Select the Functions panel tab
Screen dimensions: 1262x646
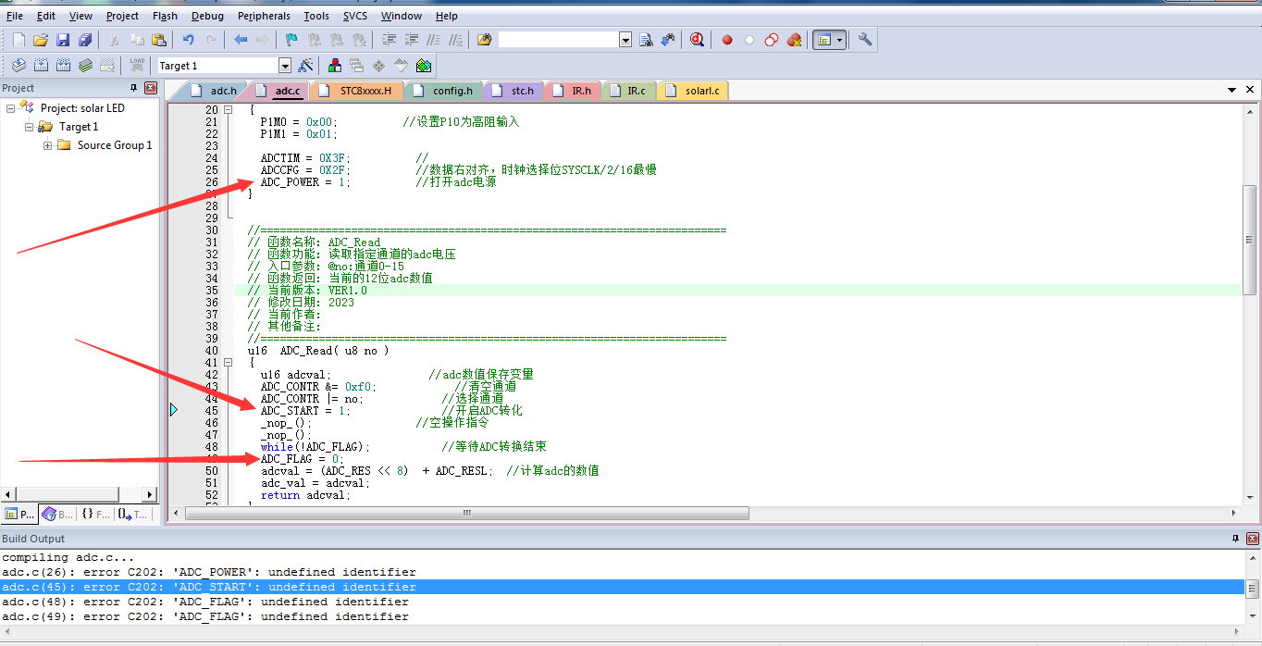click(x=94, y=514)
